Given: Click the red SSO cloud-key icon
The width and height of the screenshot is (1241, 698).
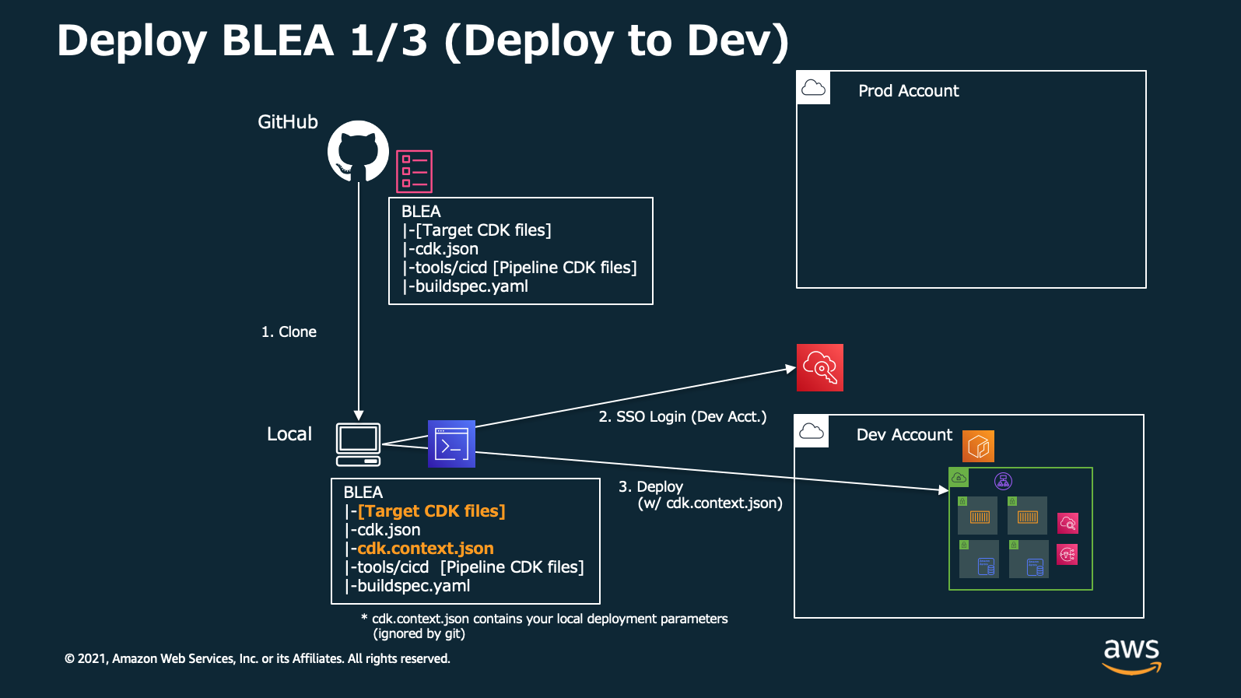Looking at the screenshot, I should click(820, 367).
